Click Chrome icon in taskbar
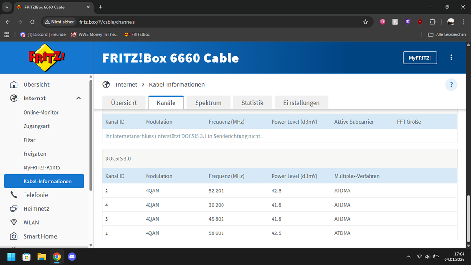The image size is (471, 265). click(57, 257)
